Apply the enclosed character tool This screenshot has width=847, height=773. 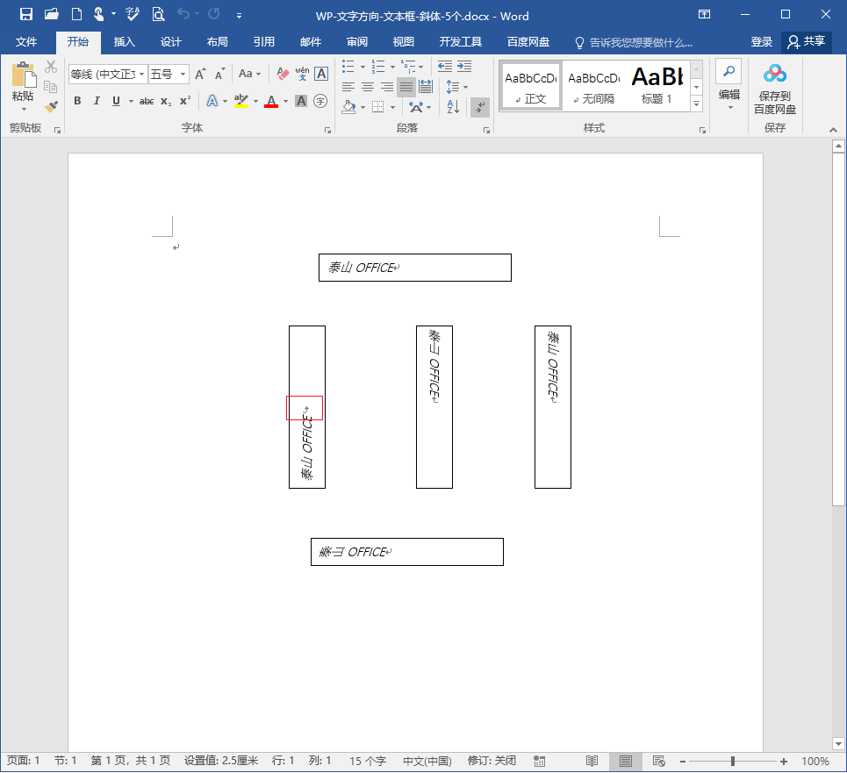(x=320, y=101)
